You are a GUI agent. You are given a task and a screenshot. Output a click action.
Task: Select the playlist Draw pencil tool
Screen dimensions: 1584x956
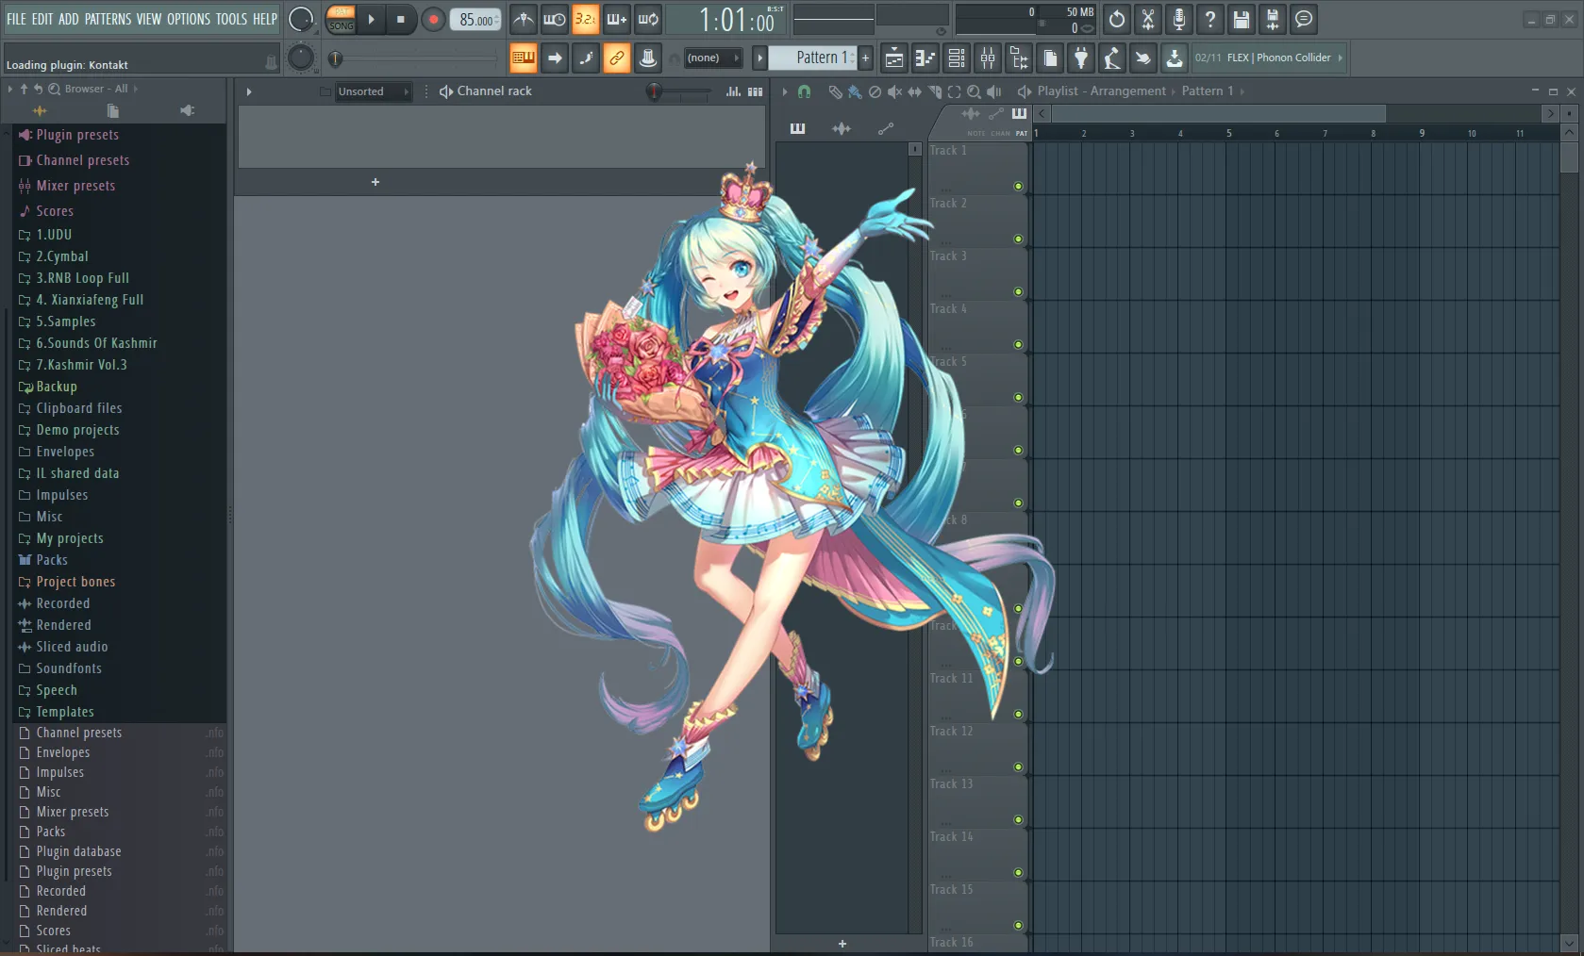(835, 91)
